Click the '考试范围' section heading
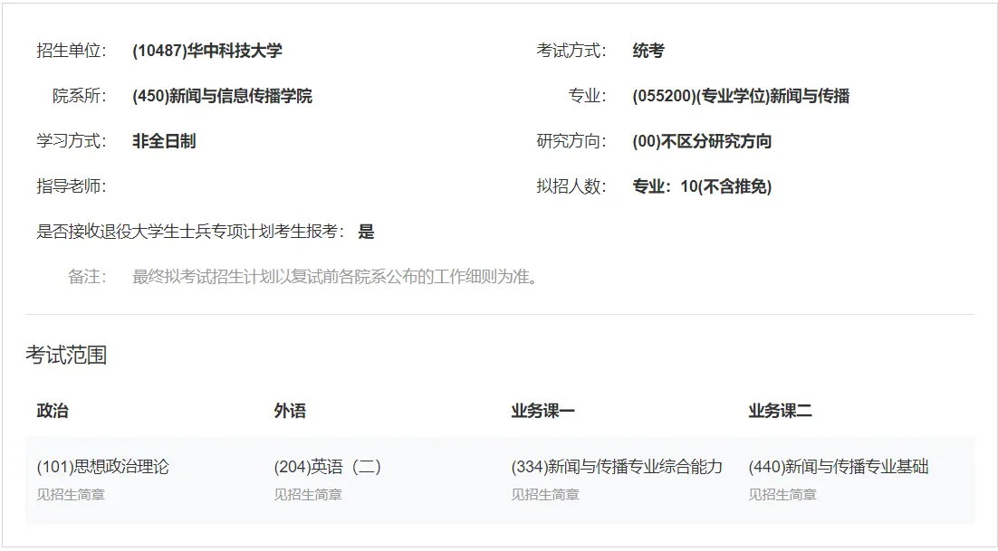This screenshot has height=551, width=998. coord(66,355)
